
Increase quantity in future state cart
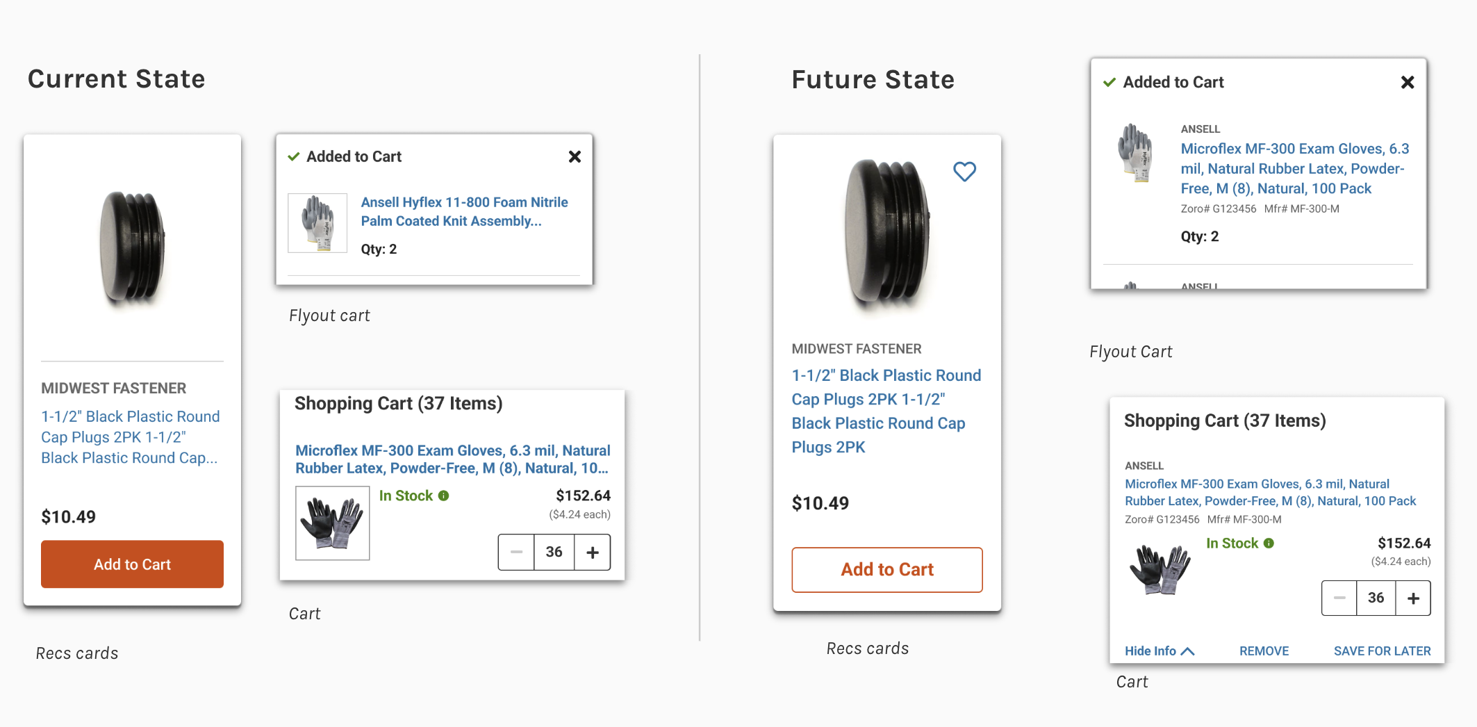[1413, 598]
